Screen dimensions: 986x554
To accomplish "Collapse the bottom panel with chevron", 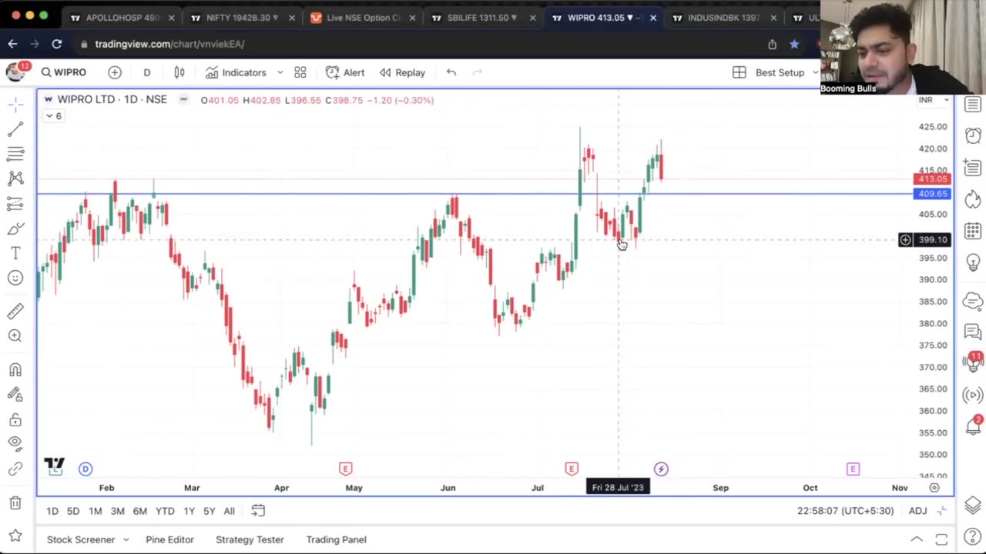I will click(917, 539).
